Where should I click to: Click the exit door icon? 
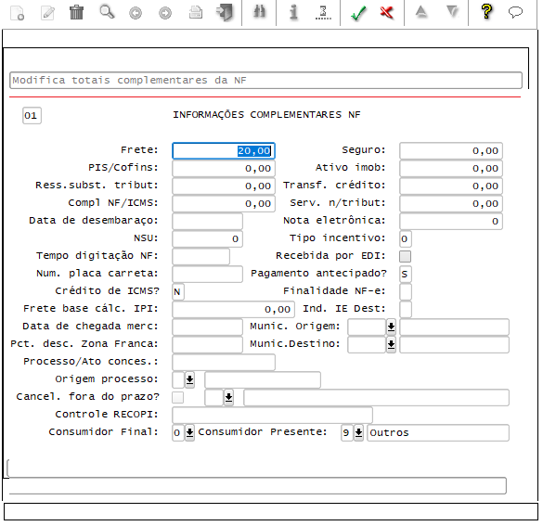point(225,12)
